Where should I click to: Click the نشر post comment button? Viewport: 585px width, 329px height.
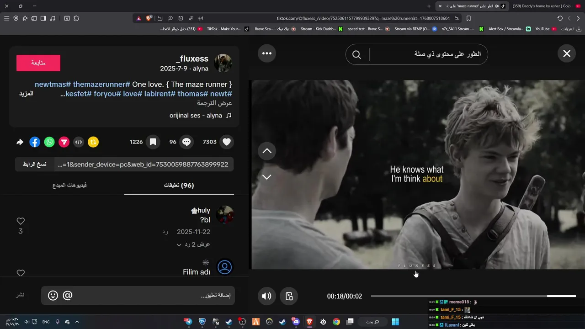(x=21, y=295)
